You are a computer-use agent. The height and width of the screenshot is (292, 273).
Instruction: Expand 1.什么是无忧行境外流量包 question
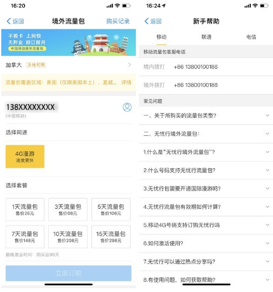(206, 152)
